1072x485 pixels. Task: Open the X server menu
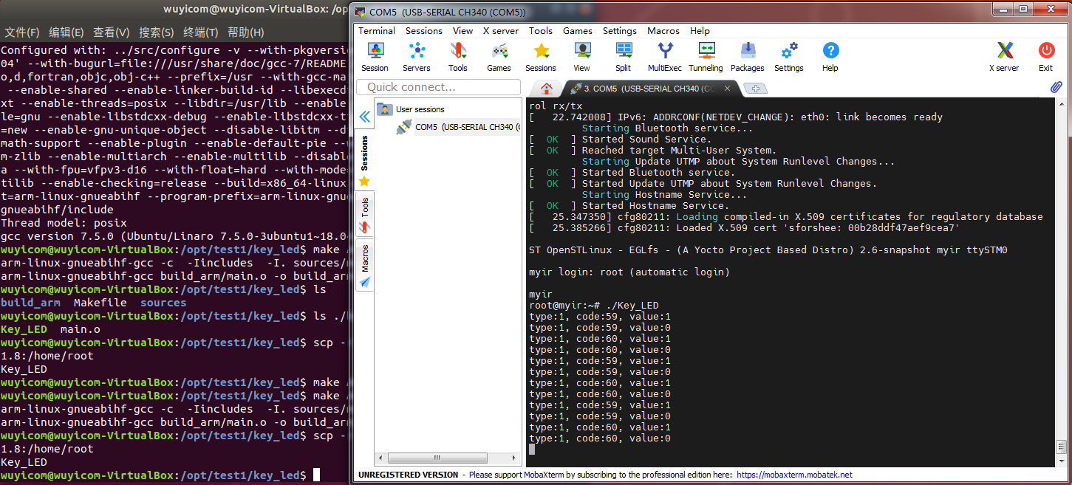501,30
